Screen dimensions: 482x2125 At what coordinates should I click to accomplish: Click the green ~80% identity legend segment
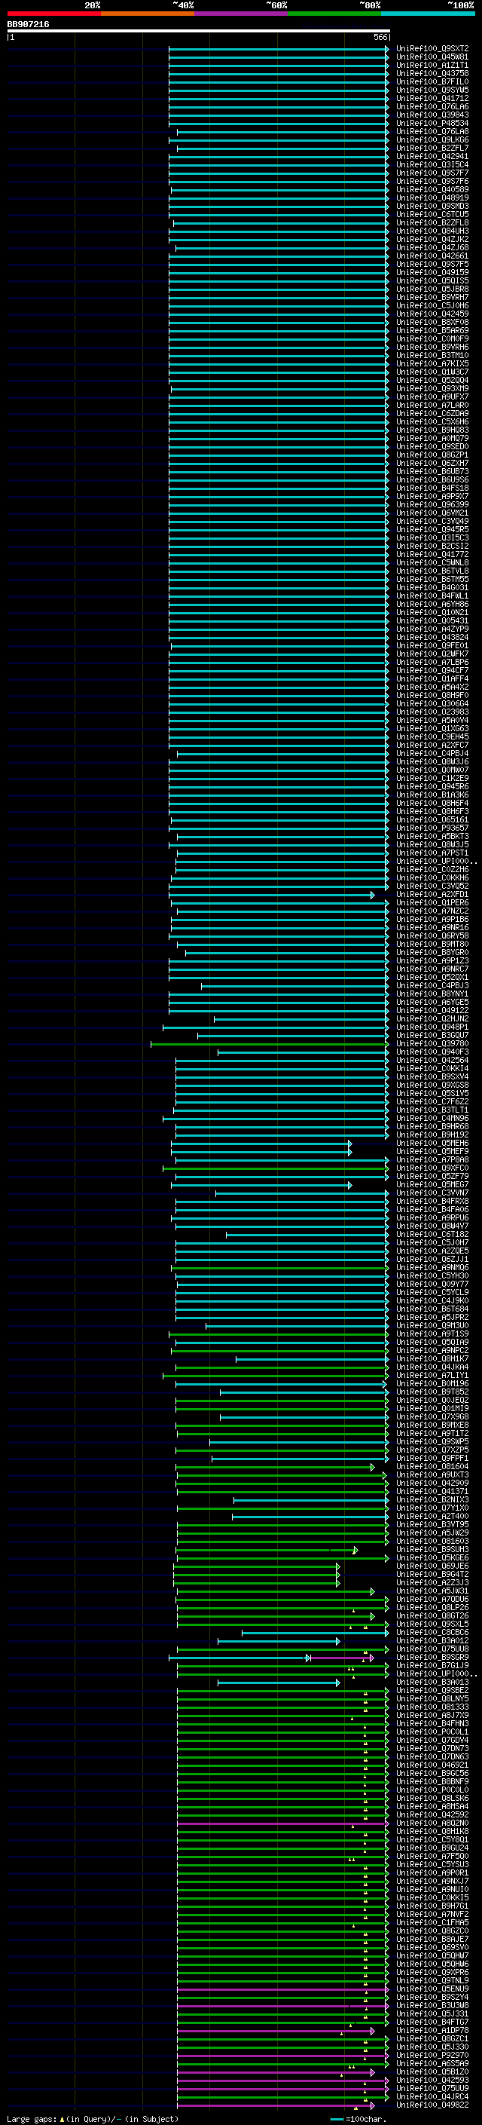tap(334, 14)
